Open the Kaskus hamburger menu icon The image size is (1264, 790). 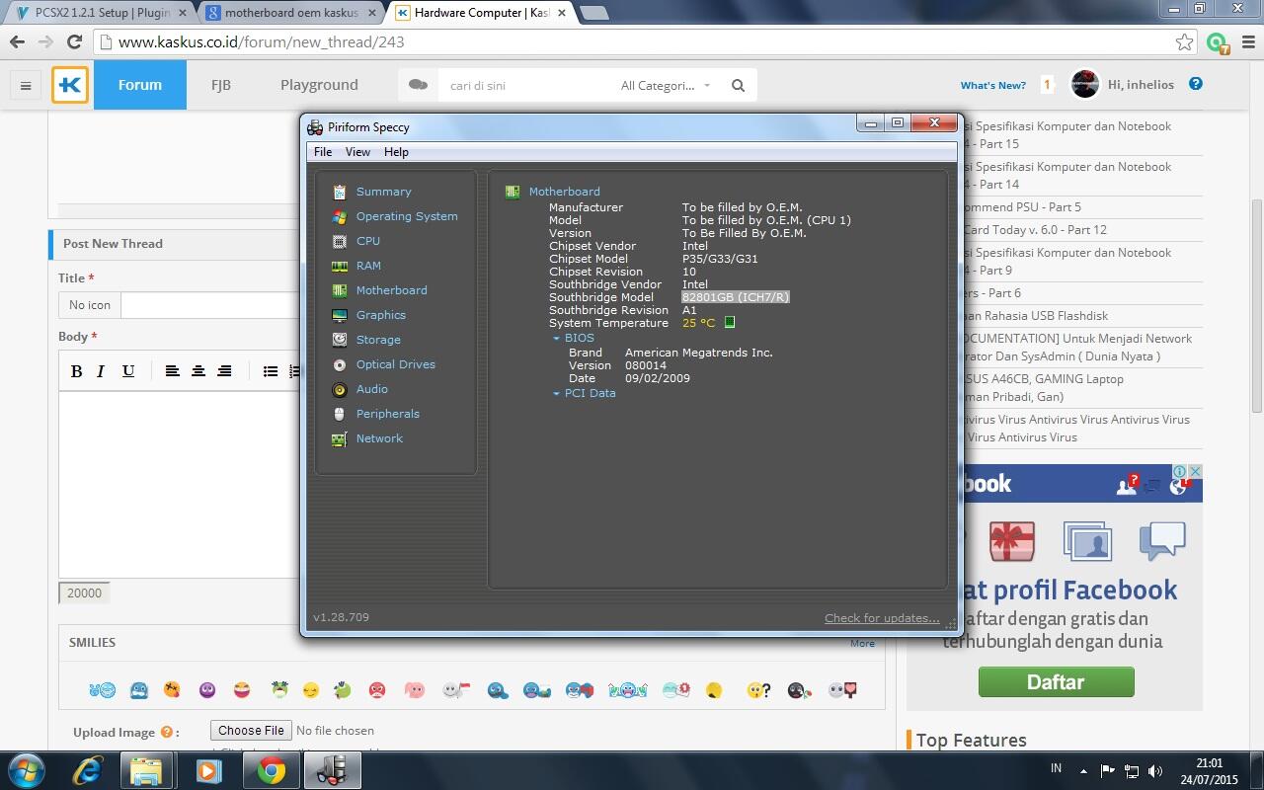[26, 85]
